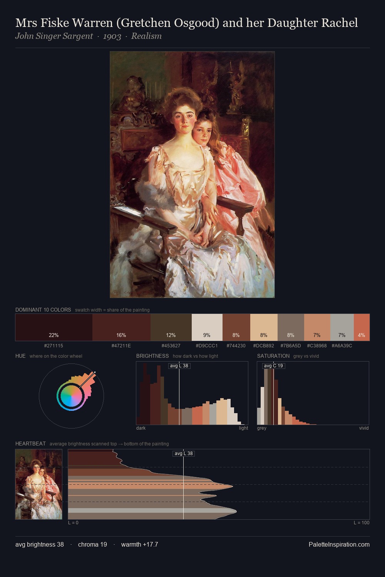The image size is (385, 577).
Task: Click the BRIGHTNESS section heading
Action: tap(152, 356)
